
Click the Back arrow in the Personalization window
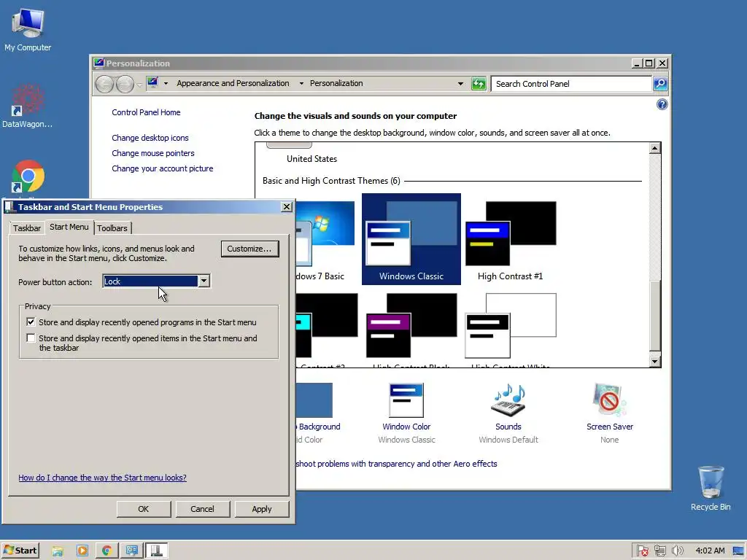(104, 85)
